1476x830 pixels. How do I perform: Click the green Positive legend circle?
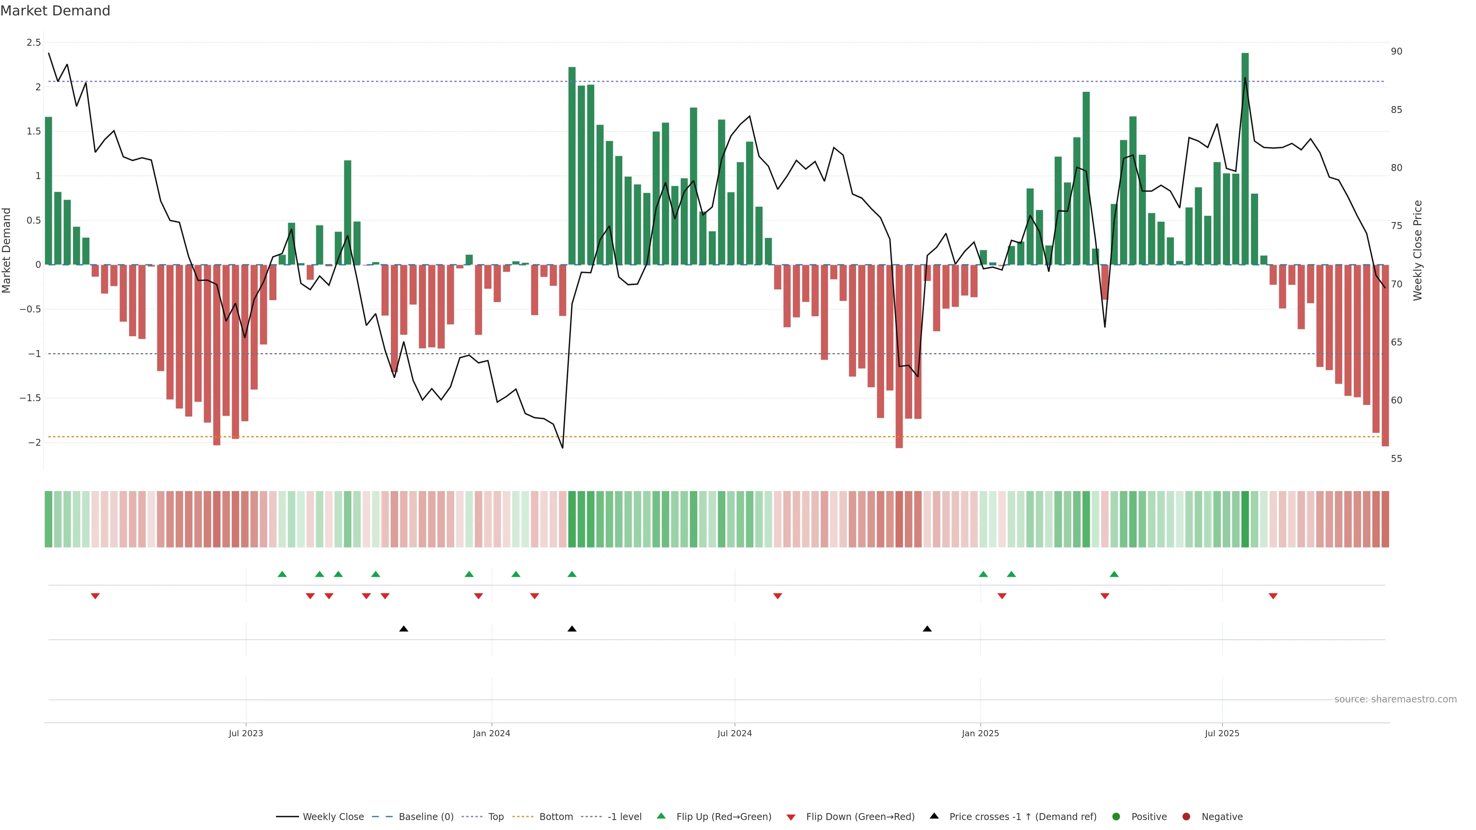1115,816
